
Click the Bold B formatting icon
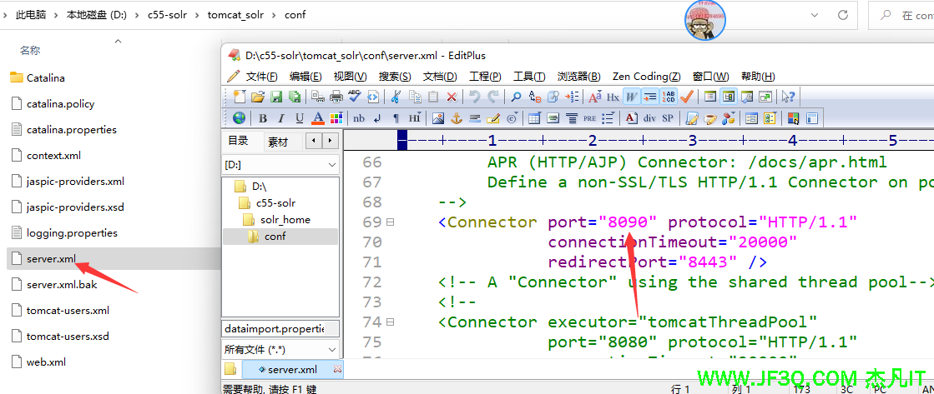coord(262,118)
